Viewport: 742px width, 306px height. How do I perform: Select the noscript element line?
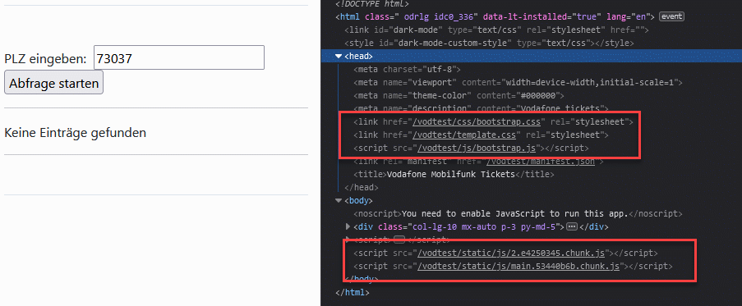[518, 214]
